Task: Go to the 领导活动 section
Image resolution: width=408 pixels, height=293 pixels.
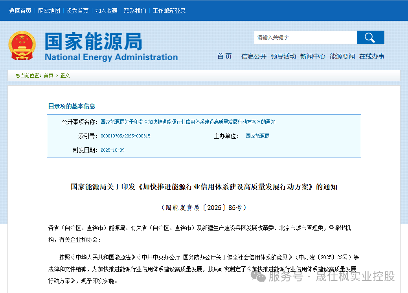Action: click(283, 57)
